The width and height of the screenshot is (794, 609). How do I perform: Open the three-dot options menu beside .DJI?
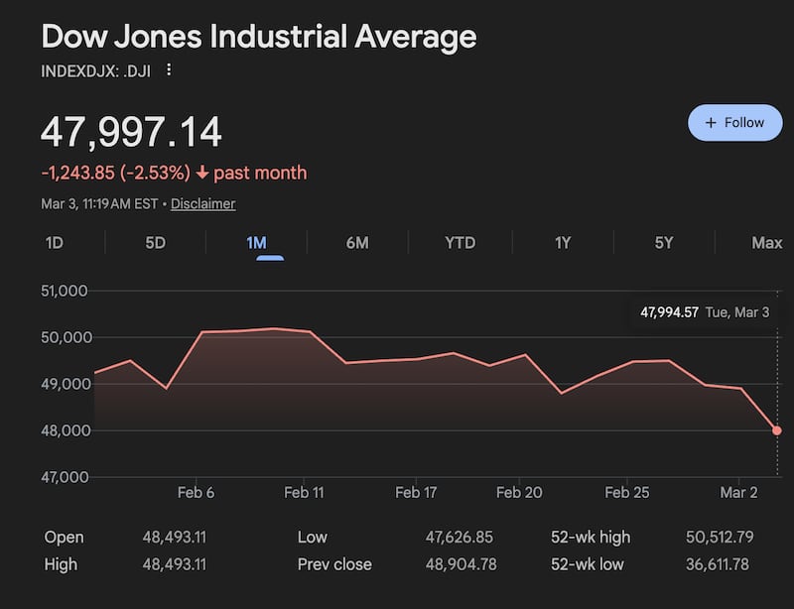(x=169, y=70)
